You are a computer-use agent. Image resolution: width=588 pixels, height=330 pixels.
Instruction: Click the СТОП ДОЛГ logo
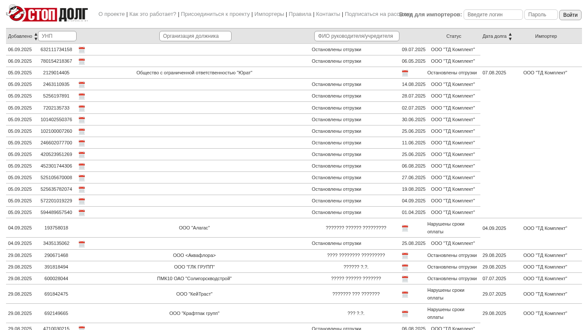coord(47,13)
